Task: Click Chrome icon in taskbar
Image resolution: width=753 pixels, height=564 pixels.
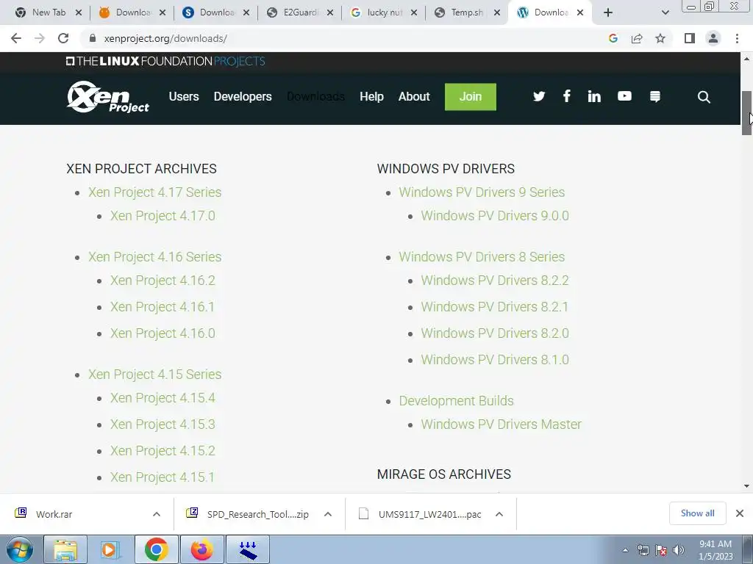Action: tap(156, 549)
